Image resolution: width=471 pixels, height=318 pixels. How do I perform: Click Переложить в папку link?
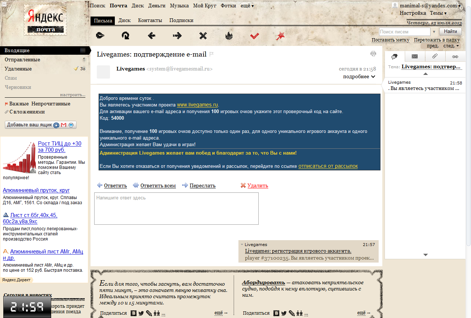click(x=437, y=40)
